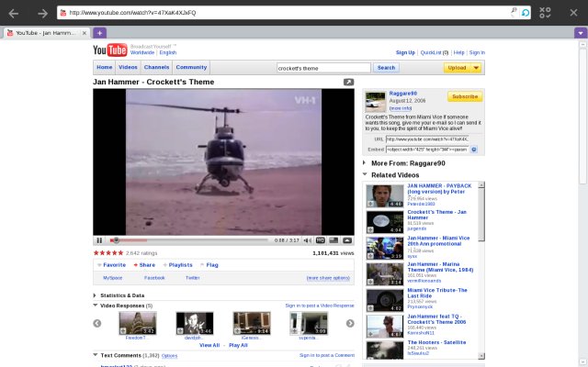
Task: Switch to the Videos tab
Action: (129, 67)
